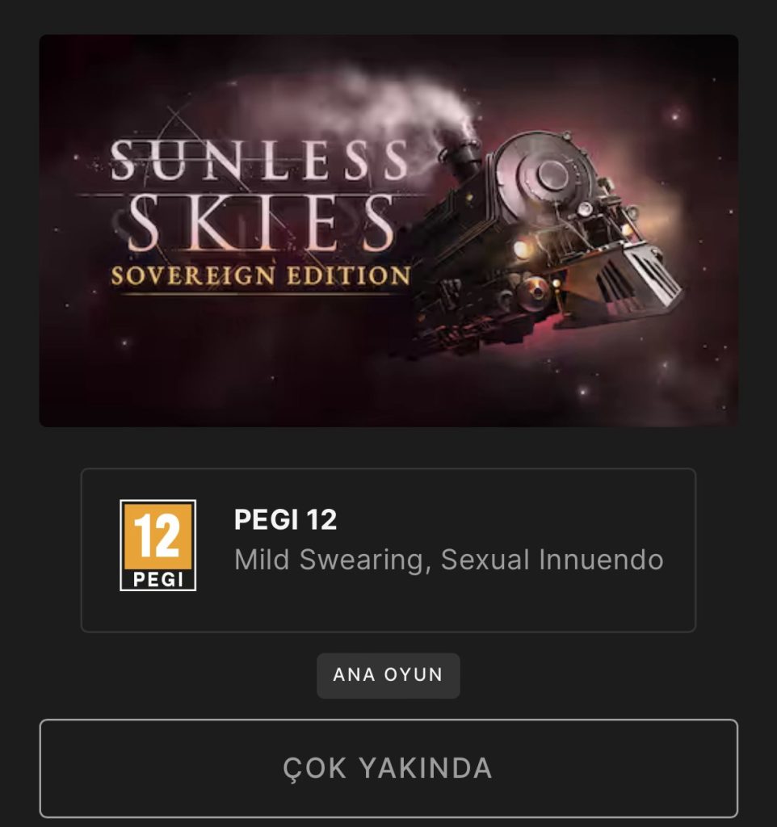Click the Sunless Skies banner image
The image size is (777, 827).
click(x=388, y=230)
